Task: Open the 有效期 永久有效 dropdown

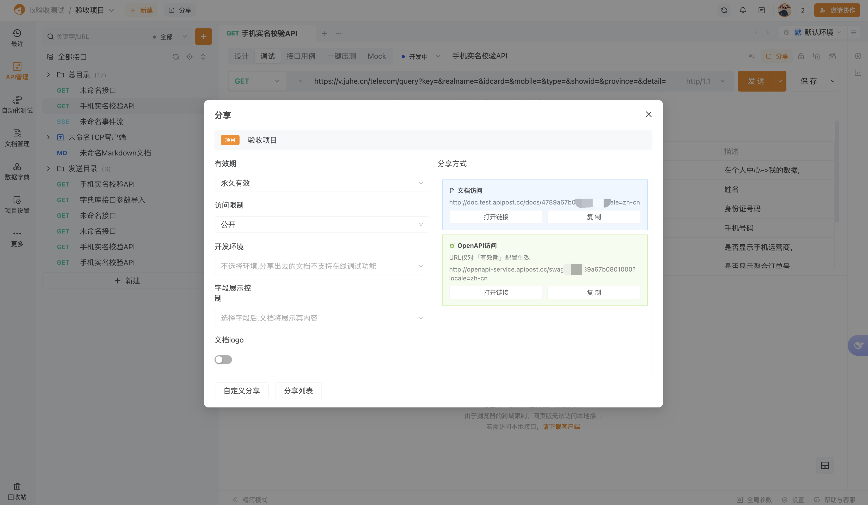Action: click(321, 183)
